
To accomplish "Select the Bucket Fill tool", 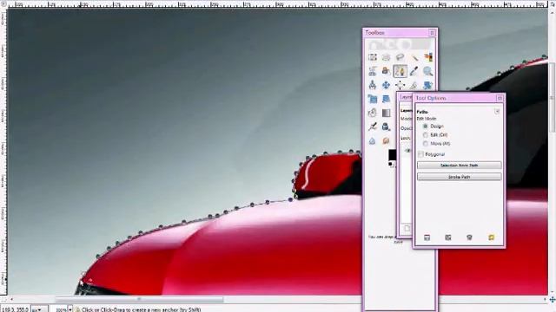I will tap(373, 113).
